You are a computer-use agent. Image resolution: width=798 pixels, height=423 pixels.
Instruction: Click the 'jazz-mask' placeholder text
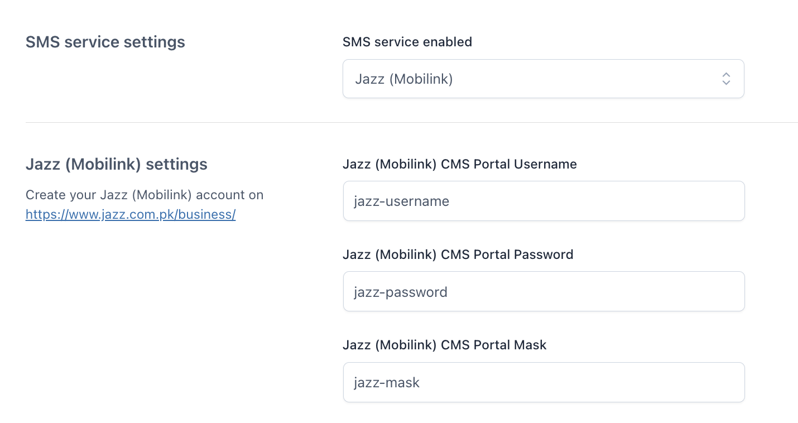coord(387,383)
